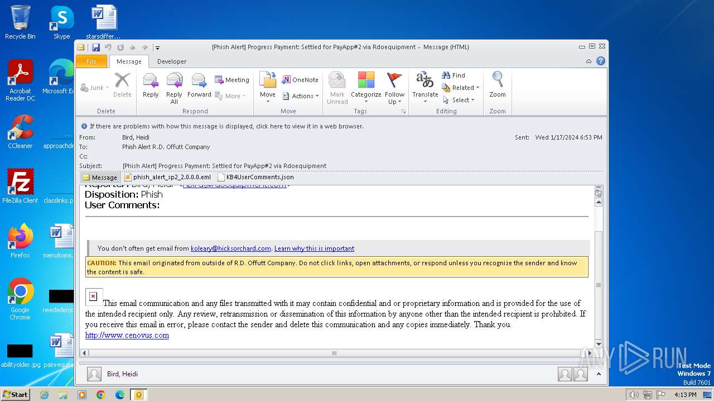Open Related dropdown menu

point(461,88)
